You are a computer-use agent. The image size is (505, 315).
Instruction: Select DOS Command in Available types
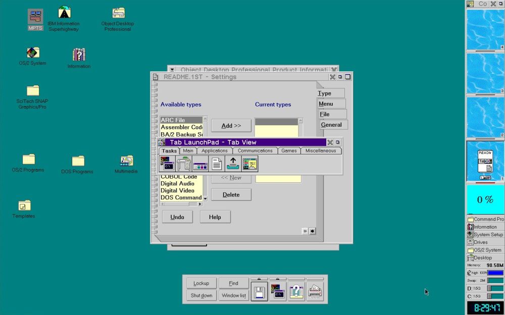[x=181, y=198]
